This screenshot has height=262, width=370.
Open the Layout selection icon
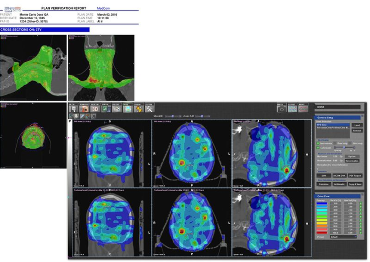[x=293, y=109]
